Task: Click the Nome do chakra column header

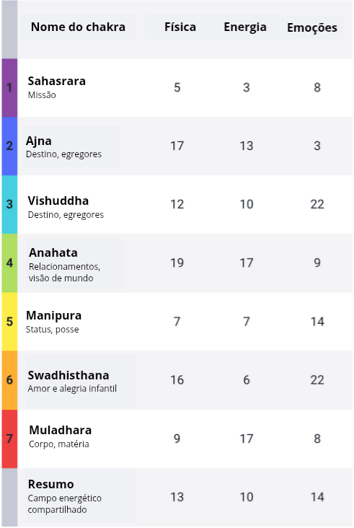Action: point(78,27)
